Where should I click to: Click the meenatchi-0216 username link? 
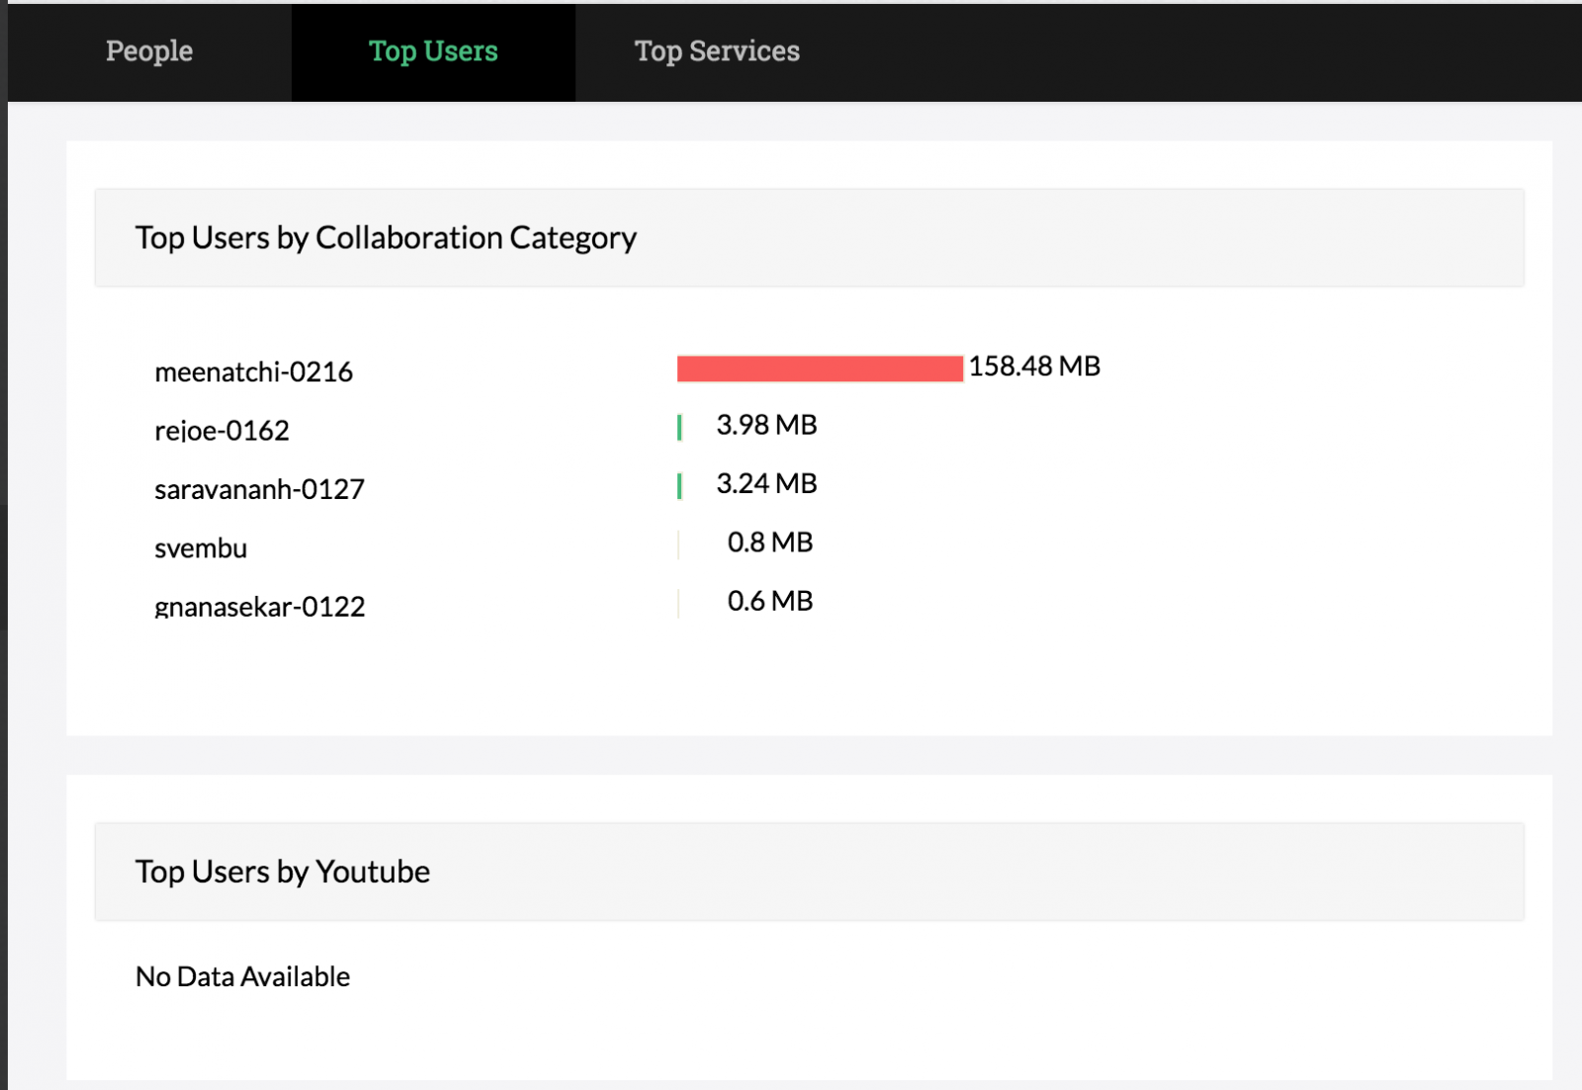coord(253,372)
